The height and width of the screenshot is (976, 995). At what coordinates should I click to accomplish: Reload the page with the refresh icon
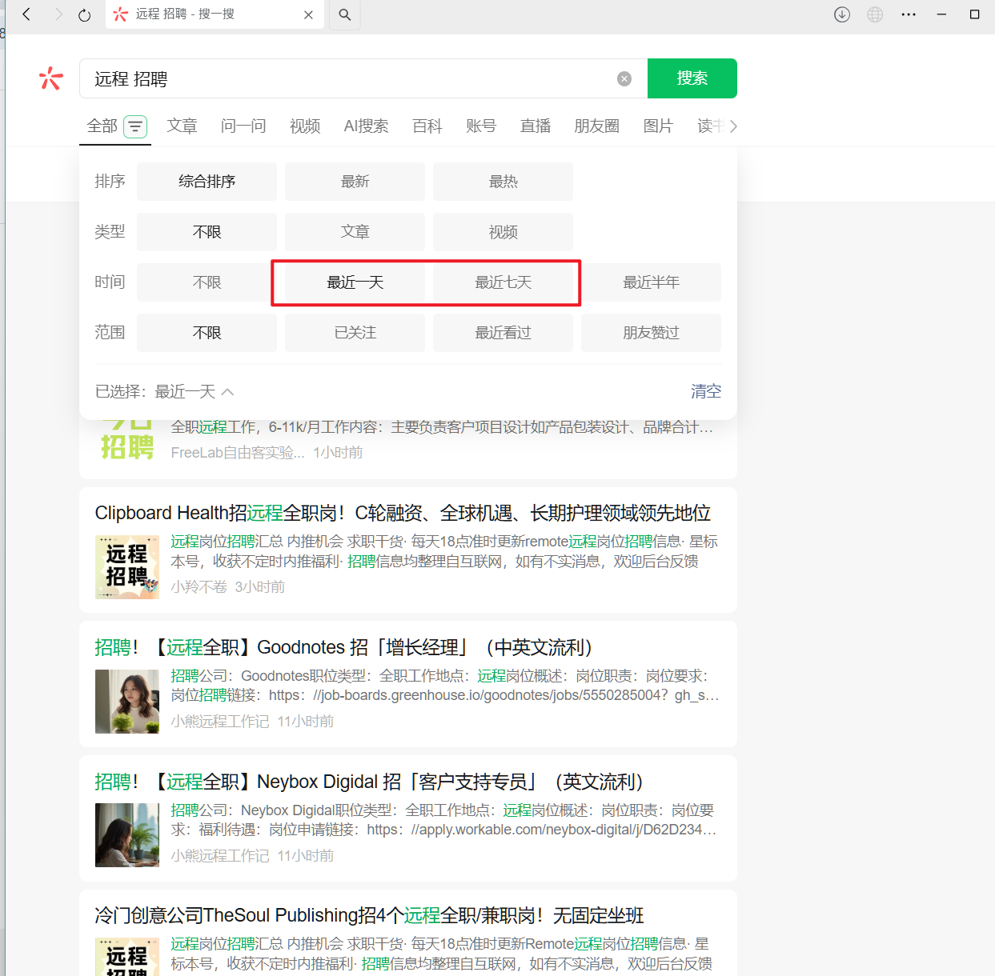point(84,14)
